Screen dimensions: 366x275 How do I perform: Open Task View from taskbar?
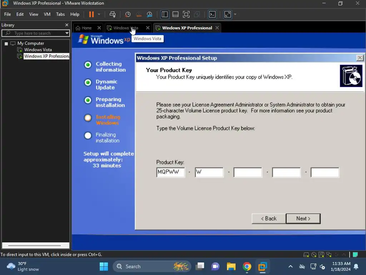(x=200, y=266)
